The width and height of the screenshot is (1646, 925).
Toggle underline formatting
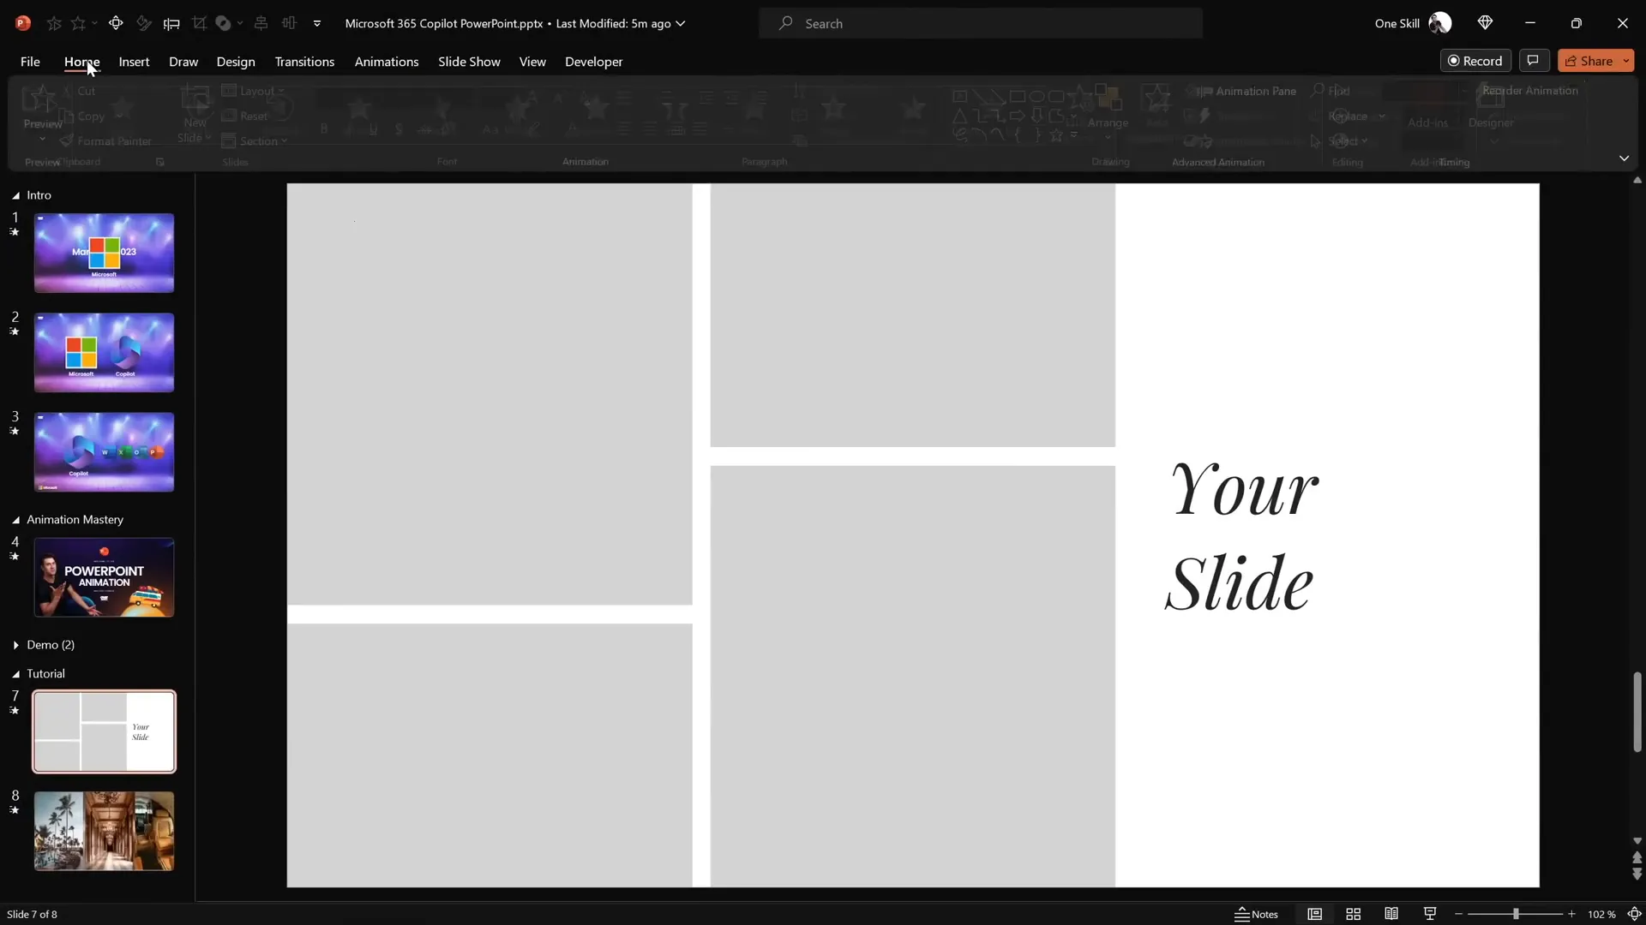tap(373, 128)
